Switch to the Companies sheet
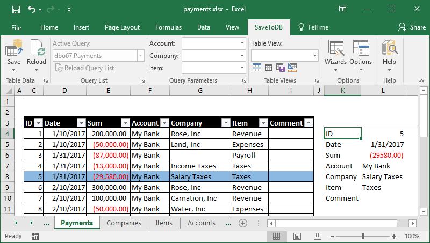Viewport: 430px width, 243px height. pyautogui.click(x=124, y=223)
